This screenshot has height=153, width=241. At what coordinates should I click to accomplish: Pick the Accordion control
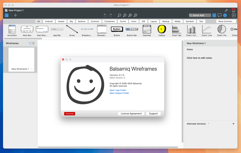12,30
